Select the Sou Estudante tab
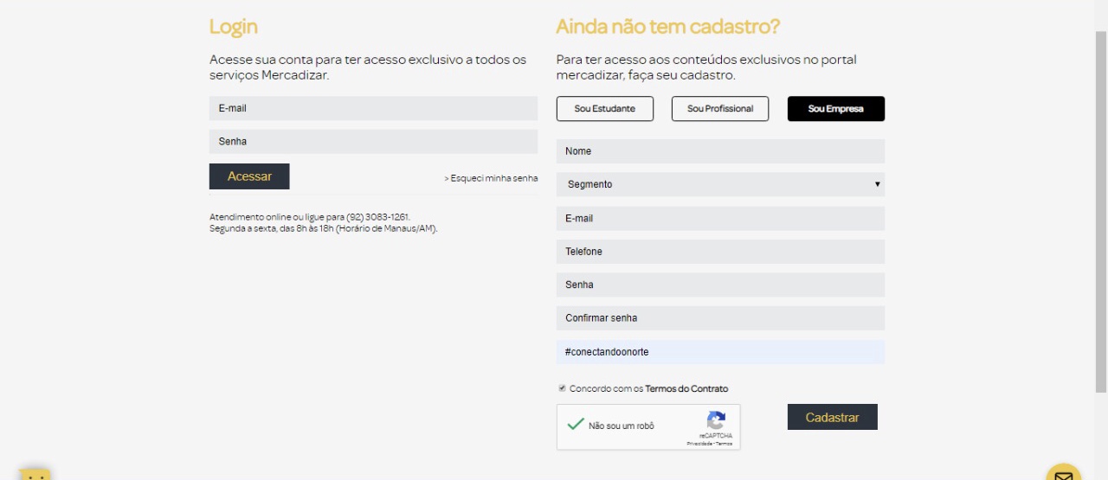Viewport: 1108px width, 480px height. (x=605, y=109)
